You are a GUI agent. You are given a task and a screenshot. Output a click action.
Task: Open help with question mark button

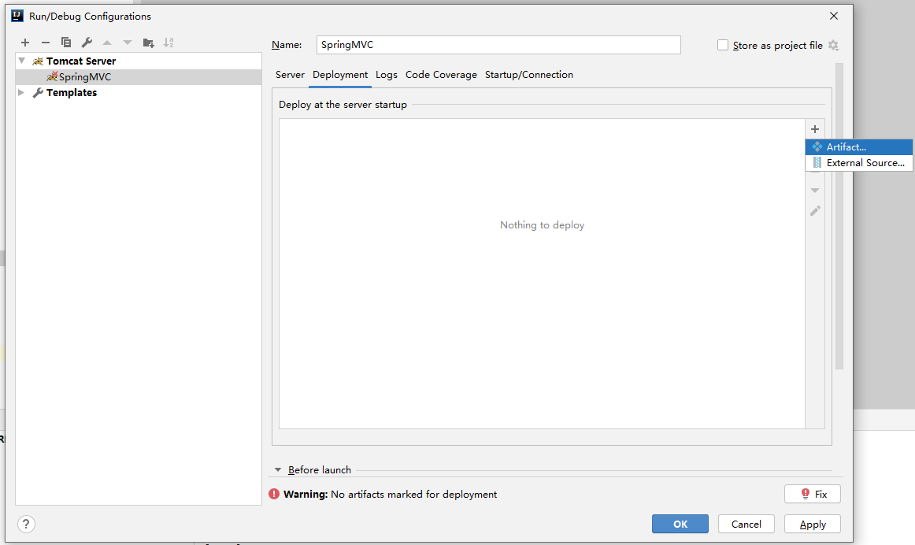(26, 524)
